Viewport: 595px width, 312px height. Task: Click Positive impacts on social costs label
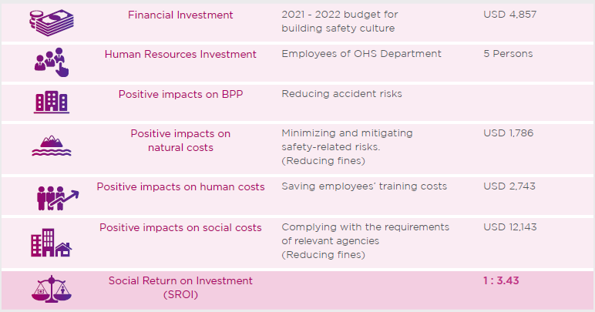(180, 227)
